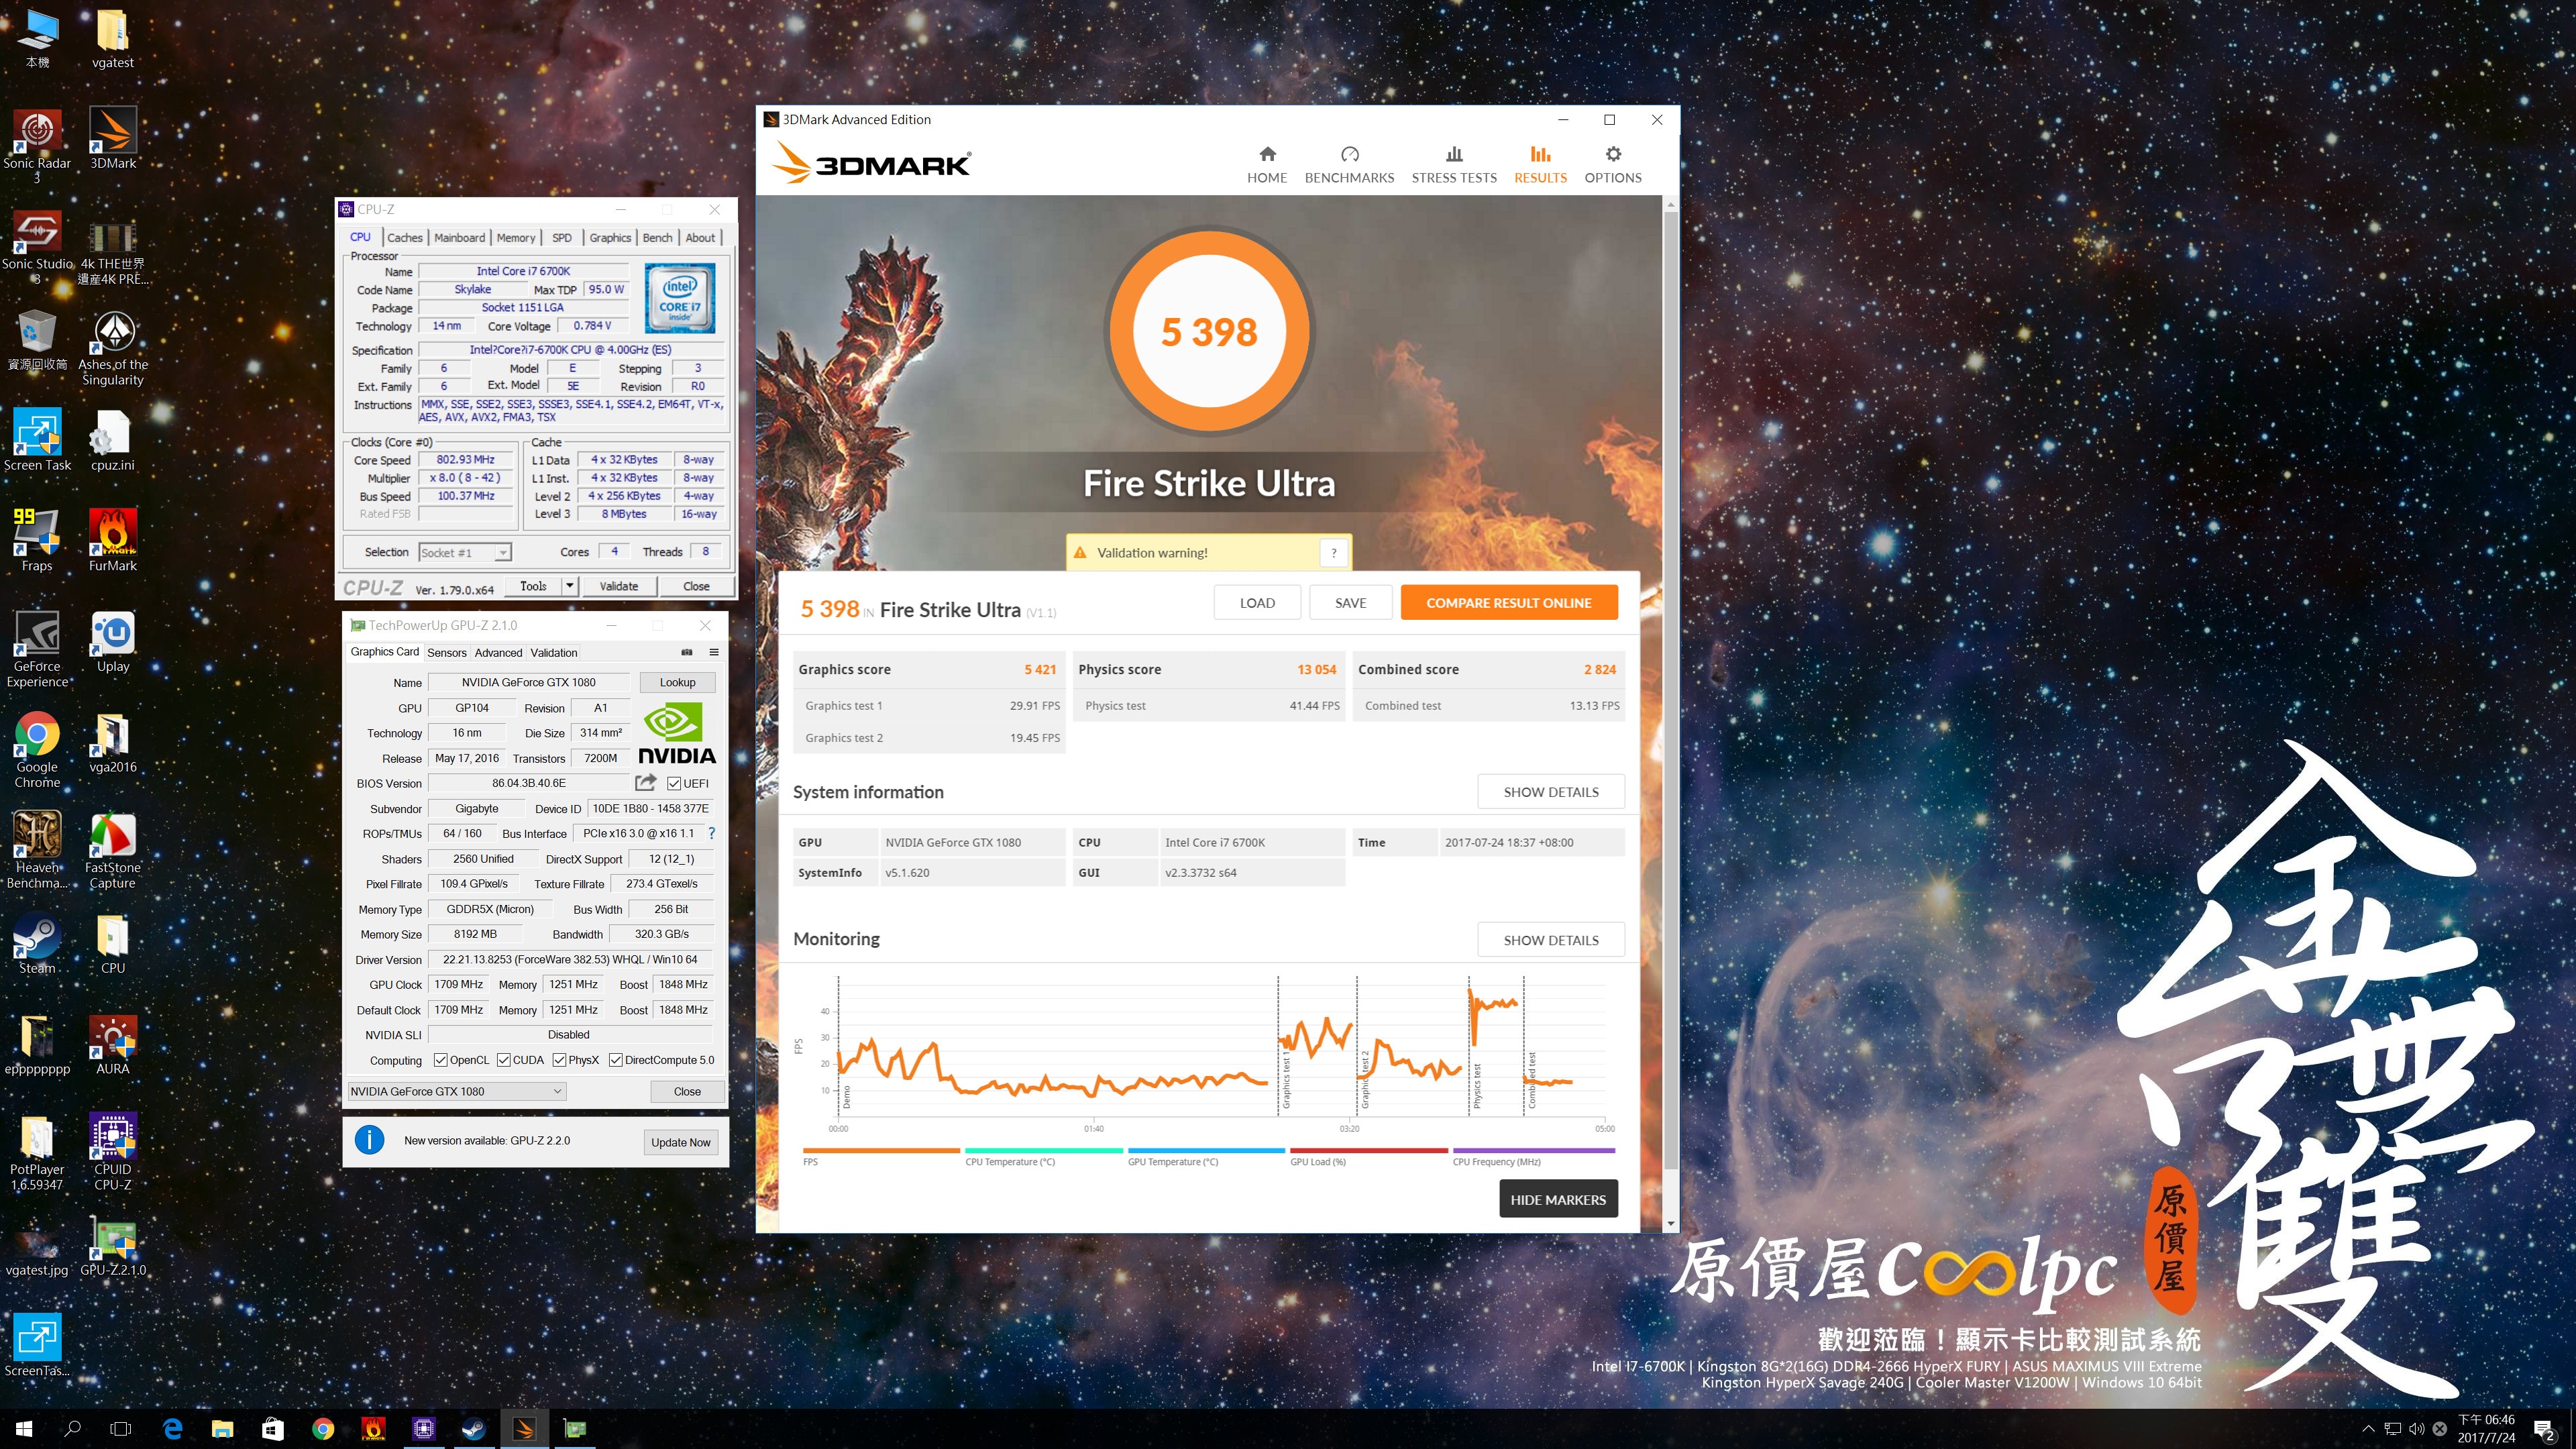Open the Fraps desktop shortcut

(x=37, y=540)
